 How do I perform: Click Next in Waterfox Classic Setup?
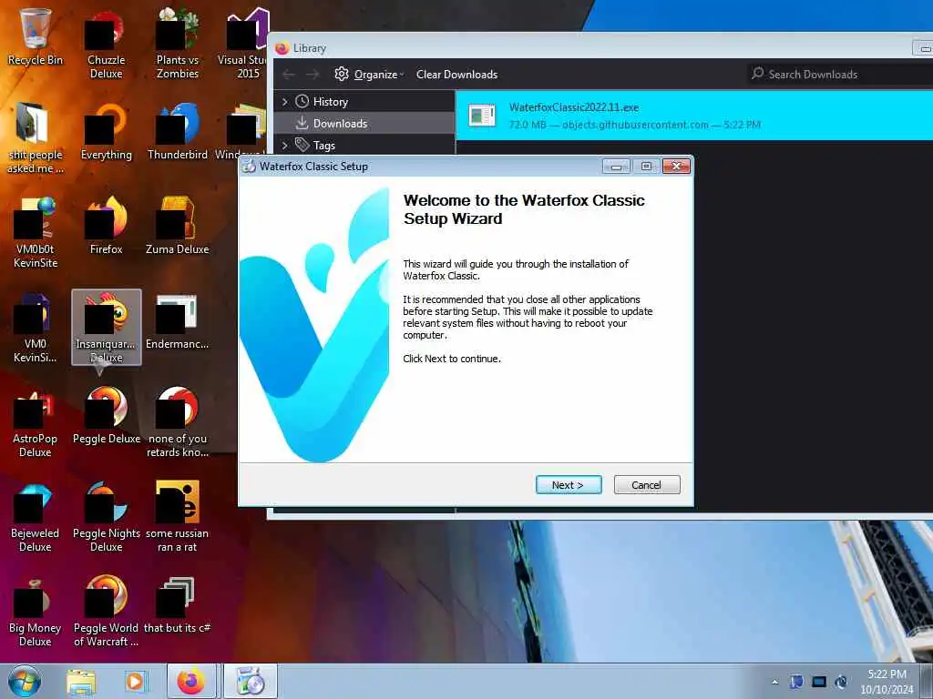[569, 485]
